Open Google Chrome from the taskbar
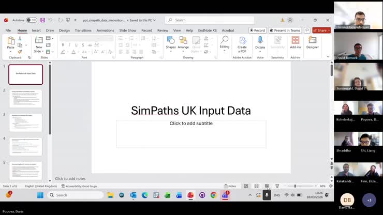The image size is (383, 215). coord(213,195)
